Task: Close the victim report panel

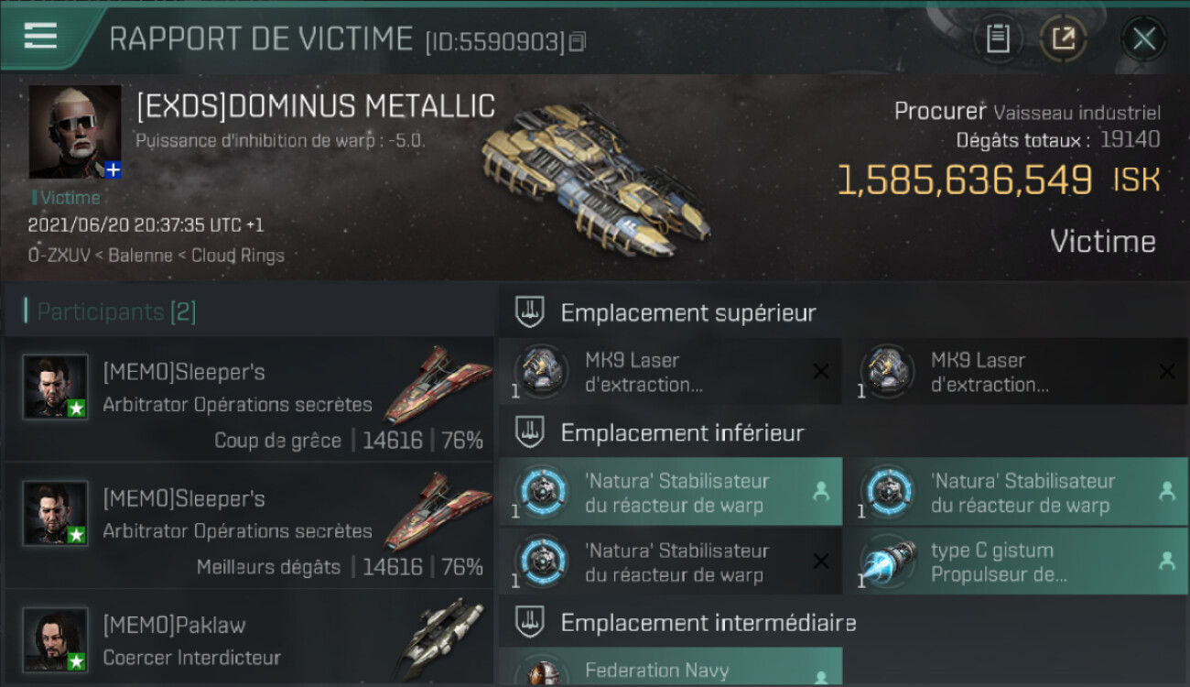Action: tap(1144, 38)
